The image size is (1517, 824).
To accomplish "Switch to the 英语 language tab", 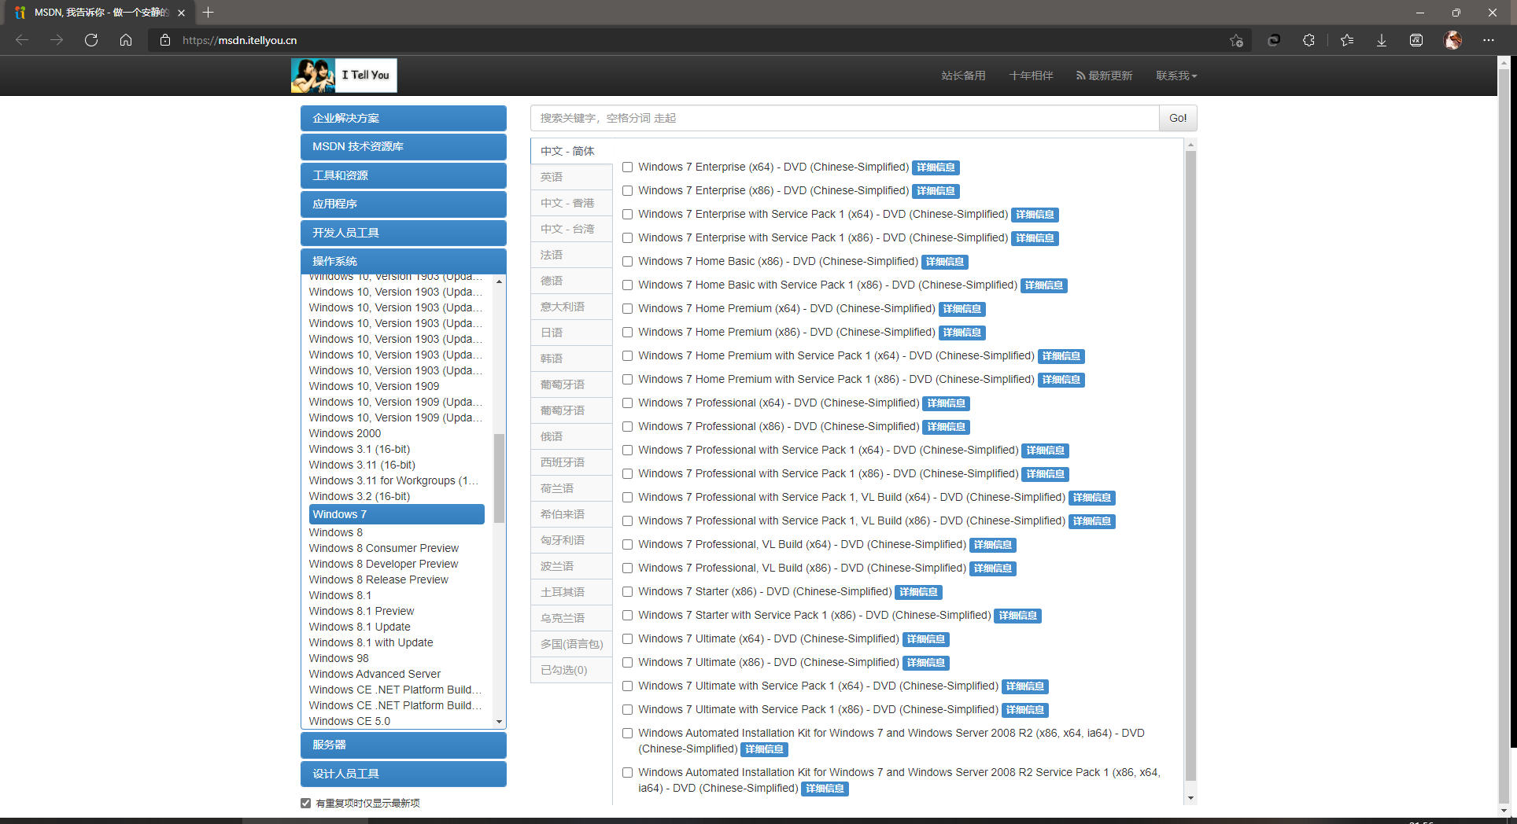I will (x=571, y=177).
